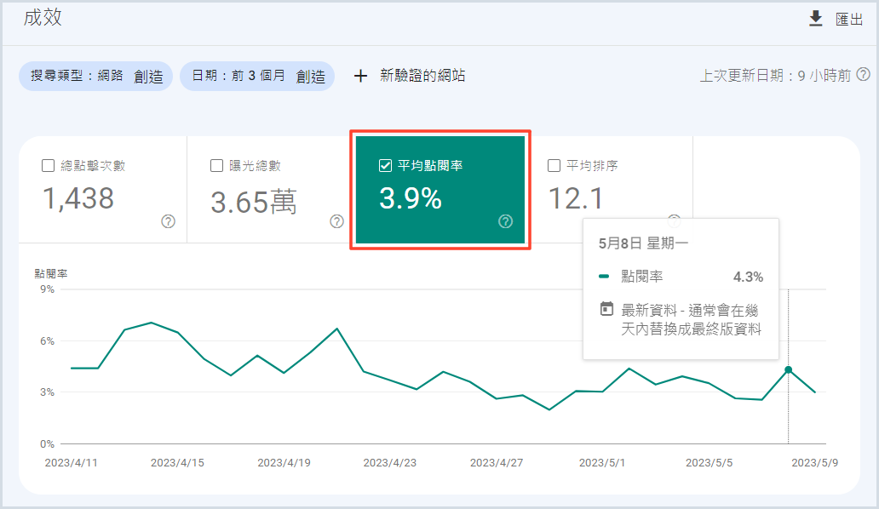Click the 新驗證的網站 filter text

pyautogui.click(x=422, y=76)
